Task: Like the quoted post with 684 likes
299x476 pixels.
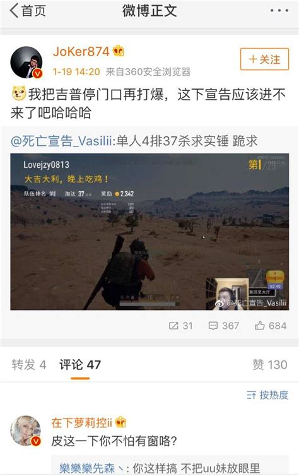Action: coord(271,326)
